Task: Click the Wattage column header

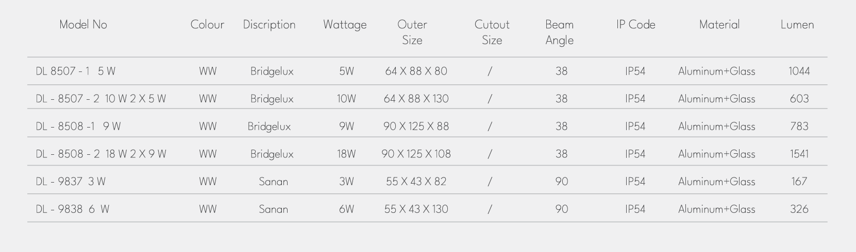Action: coord(345,25)
